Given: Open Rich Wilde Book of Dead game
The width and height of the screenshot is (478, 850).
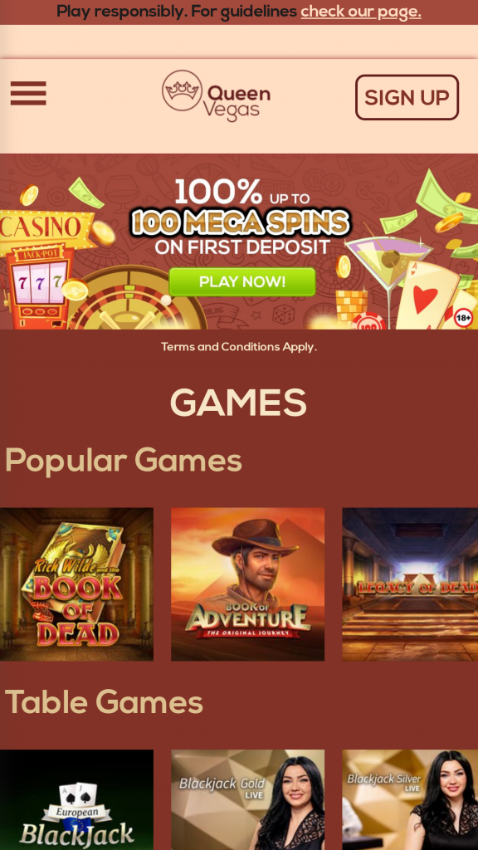Looking at the screenshot, I should (76, 584).
